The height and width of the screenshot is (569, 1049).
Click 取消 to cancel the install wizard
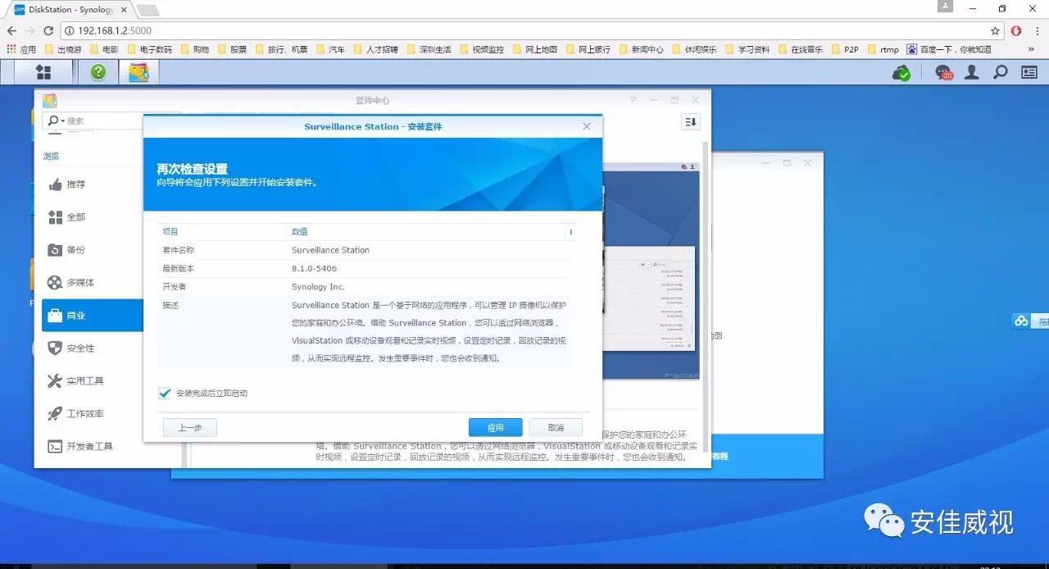coord(556,428)
